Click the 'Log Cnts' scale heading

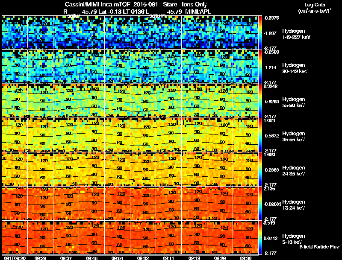pyautogui.click(x=315, y=5)
